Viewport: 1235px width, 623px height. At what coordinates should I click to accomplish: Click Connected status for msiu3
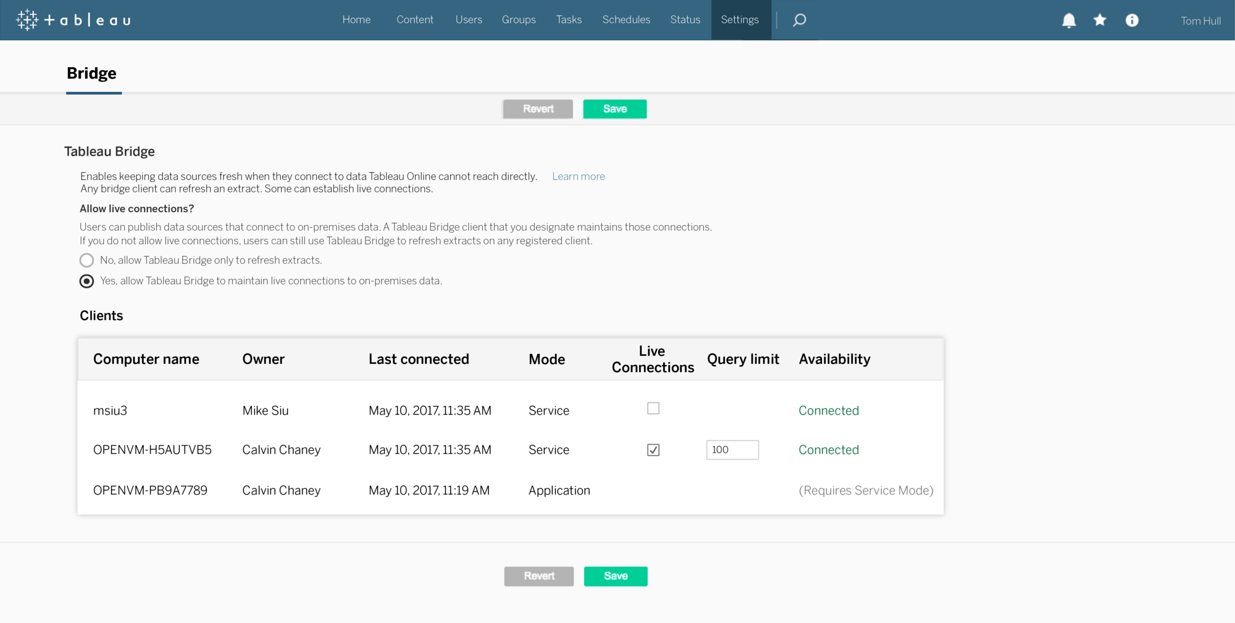coord(829,411)
